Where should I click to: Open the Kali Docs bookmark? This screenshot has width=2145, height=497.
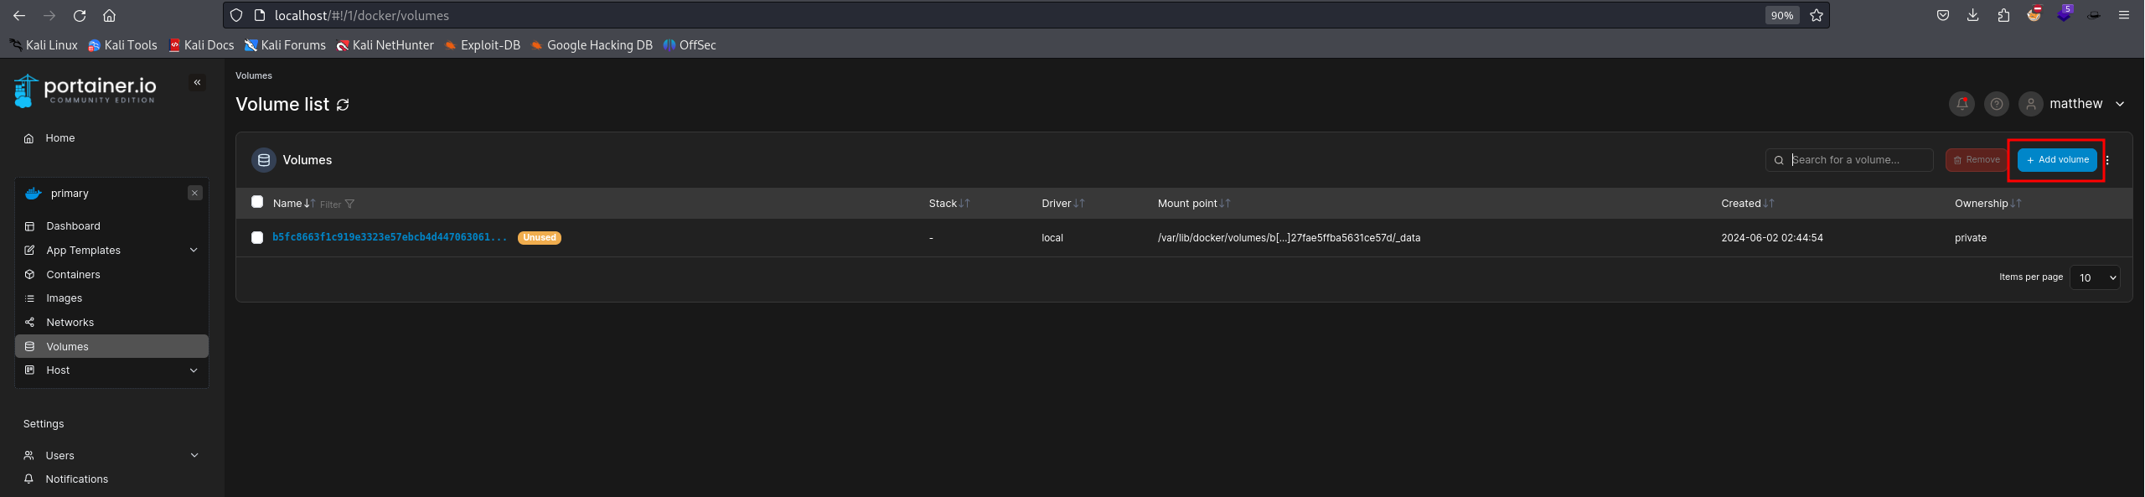click(201, 45)
